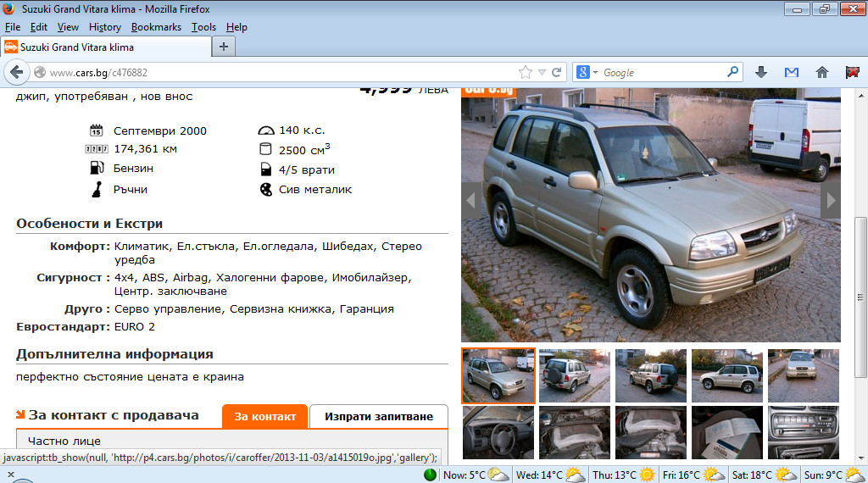Click the paint palette icon beside Сив металик
The image size is (868, 483).
pyautogui.click(x=266, y=189)
